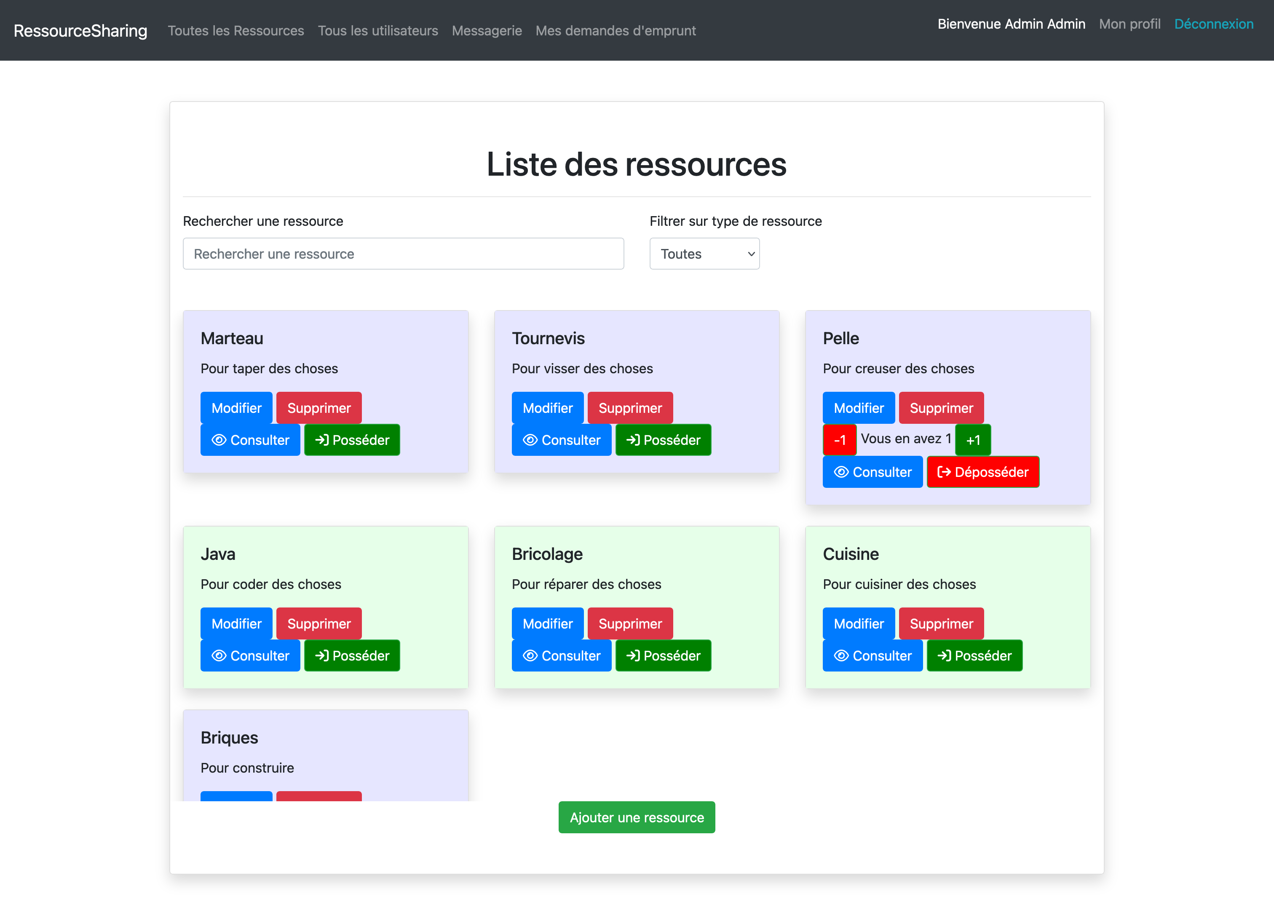Modify the Marteau resource

click(236, 408)
